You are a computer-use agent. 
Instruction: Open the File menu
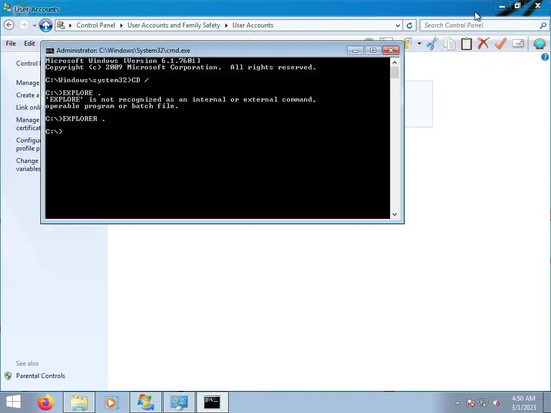11,43
